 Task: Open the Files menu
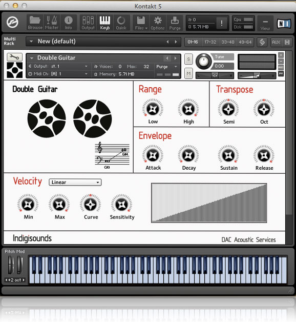(141, 23)
